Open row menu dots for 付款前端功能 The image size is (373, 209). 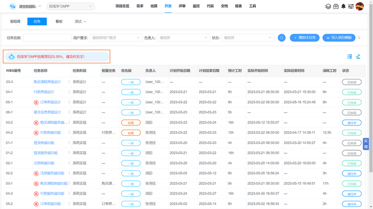click(x=69, y=133)
